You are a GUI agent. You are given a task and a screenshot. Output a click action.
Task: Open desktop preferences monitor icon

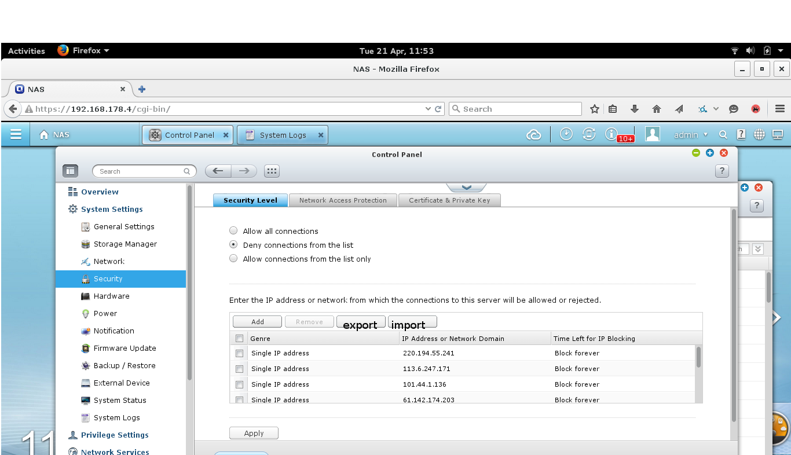777,134
